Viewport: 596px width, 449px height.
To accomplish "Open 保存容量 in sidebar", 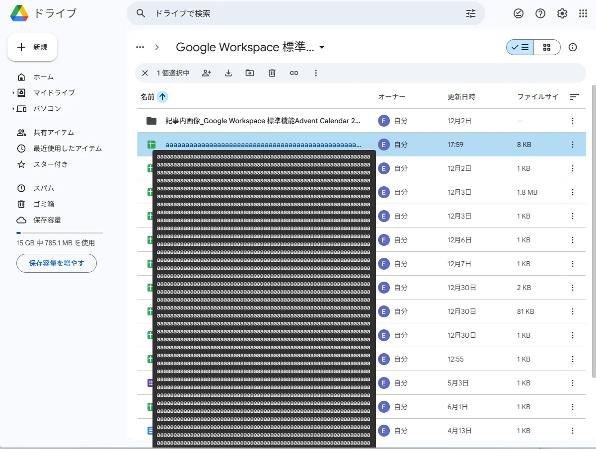I will click(47, 220).
